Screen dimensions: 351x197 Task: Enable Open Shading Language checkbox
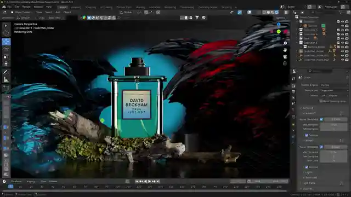(x=321, y=101)
